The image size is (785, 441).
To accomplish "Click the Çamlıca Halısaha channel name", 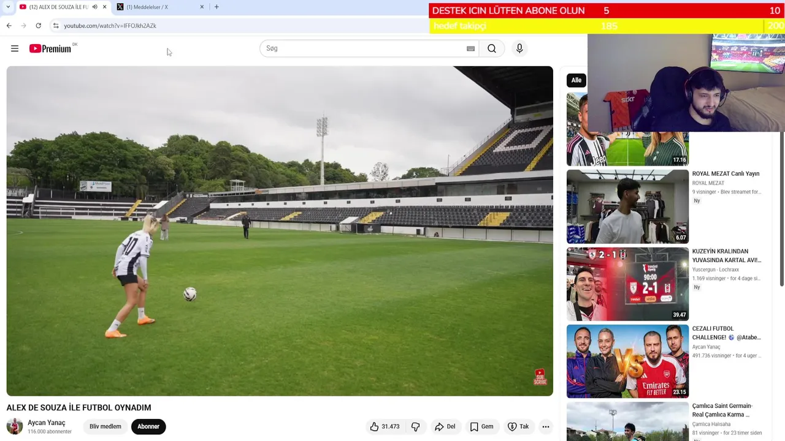I will [x=711, y=424].
